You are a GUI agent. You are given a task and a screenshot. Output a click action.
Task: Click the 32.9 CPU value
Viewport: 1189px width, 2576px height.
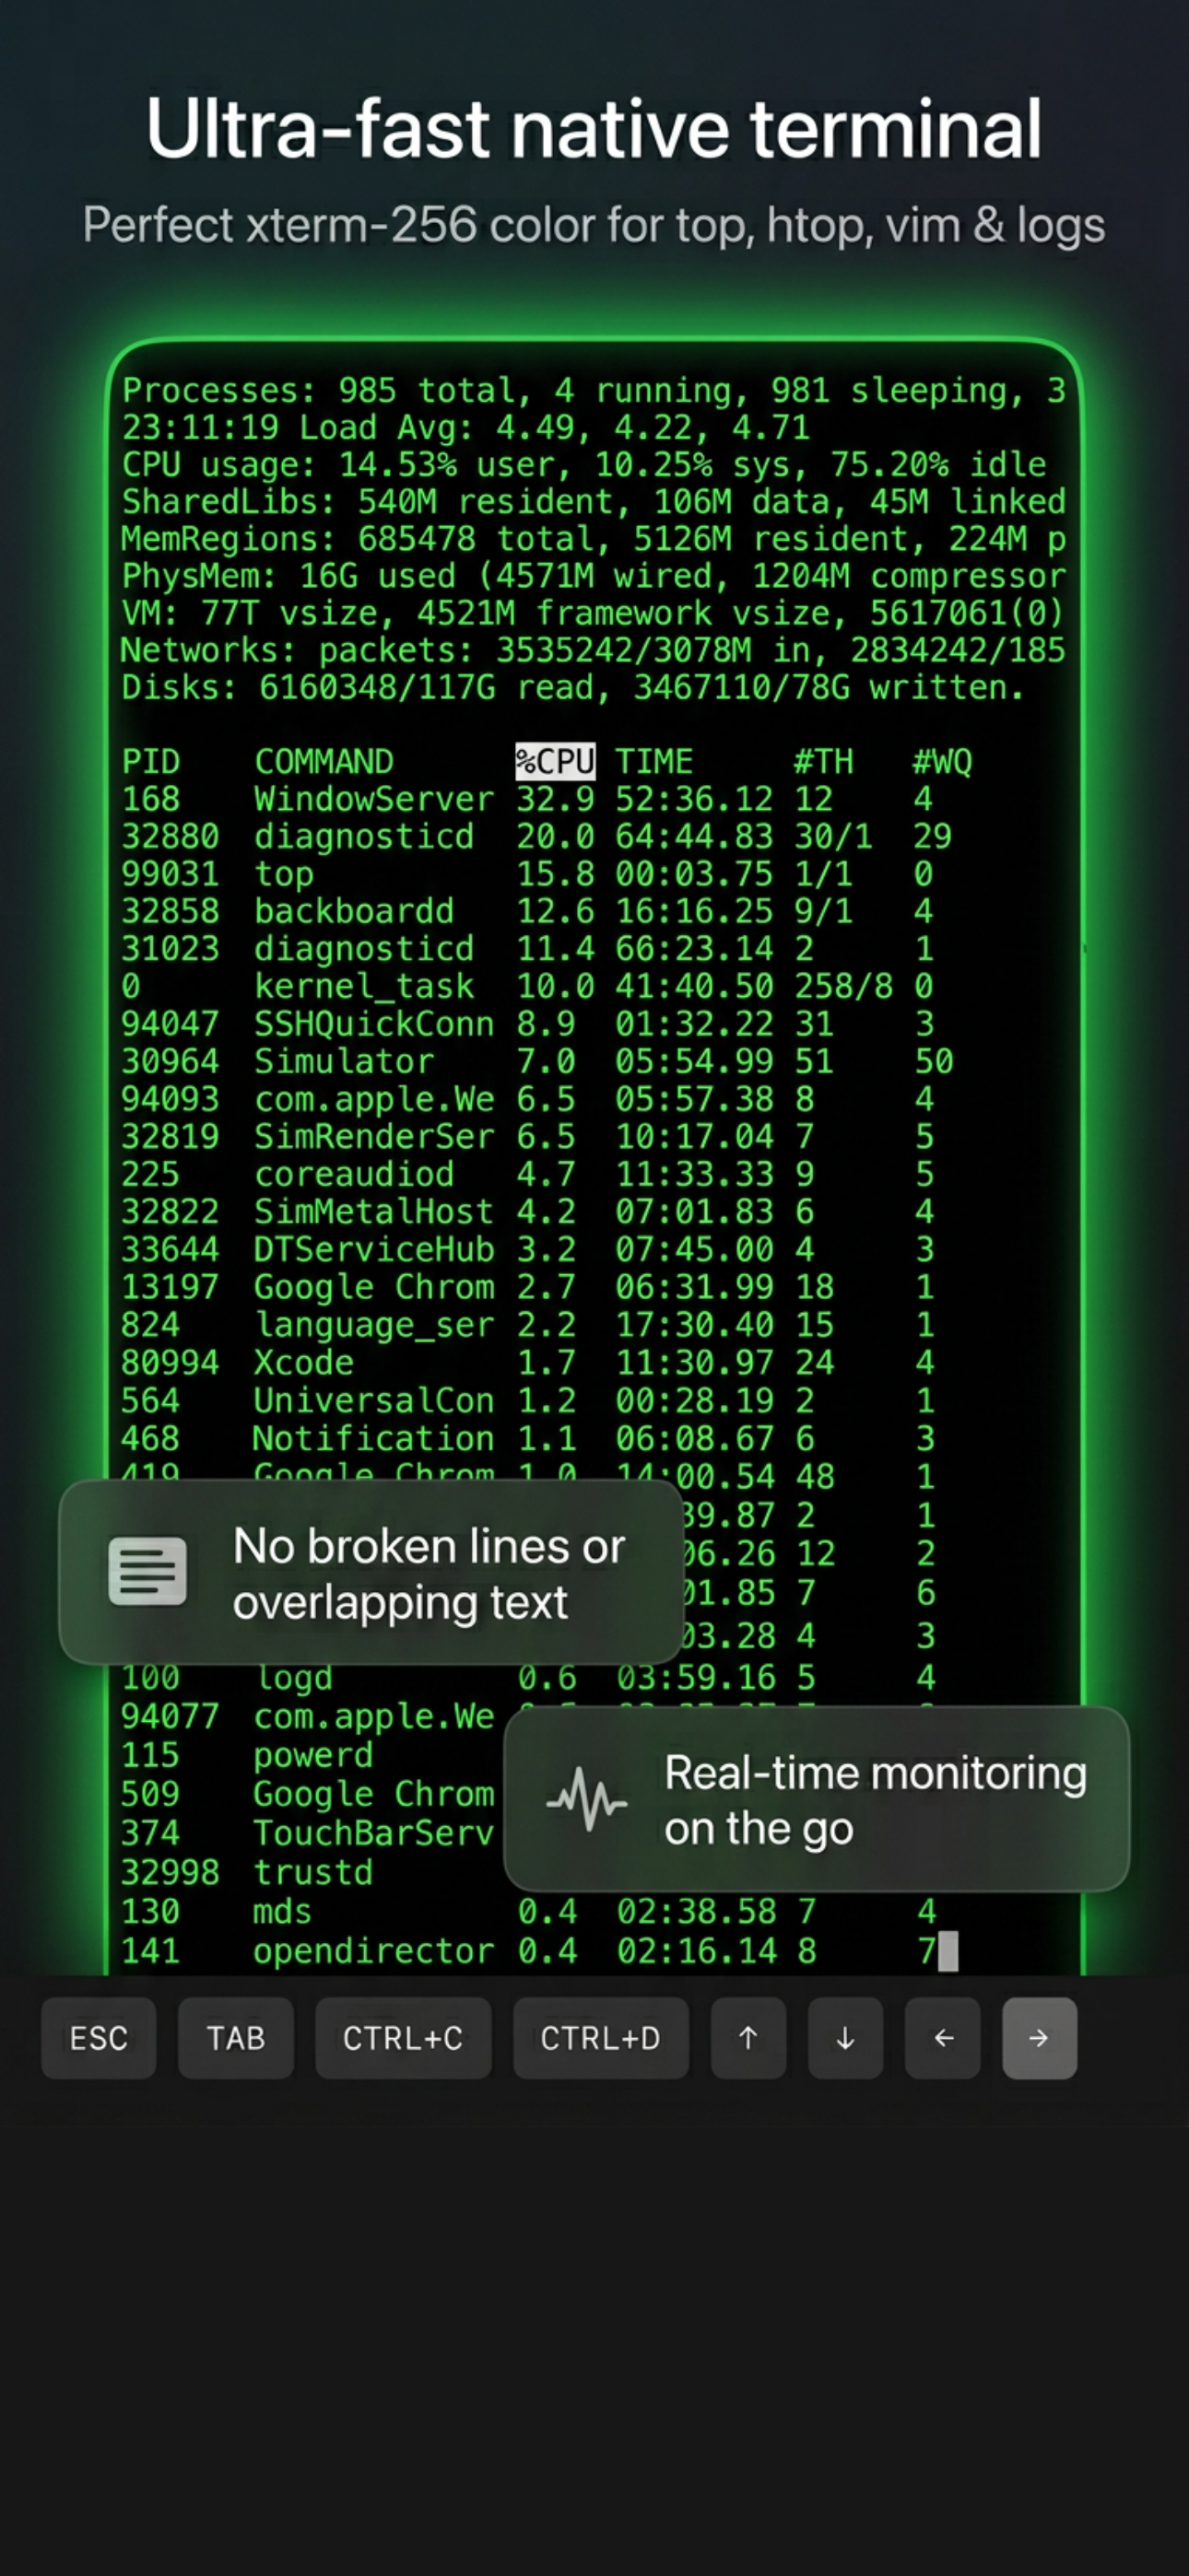click(556, 799)
